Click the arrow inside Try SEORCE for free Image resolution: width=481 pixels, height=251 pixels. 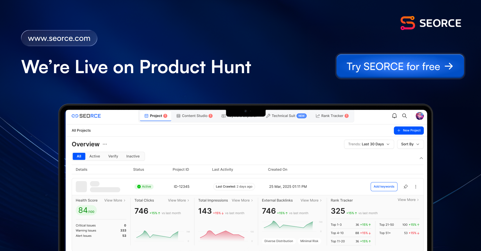pos(450,66)
